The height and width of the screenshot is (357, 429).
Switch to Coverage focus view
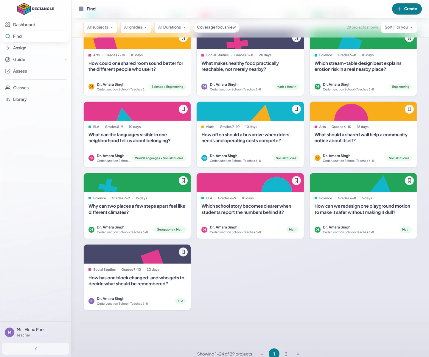pos(216,27)
